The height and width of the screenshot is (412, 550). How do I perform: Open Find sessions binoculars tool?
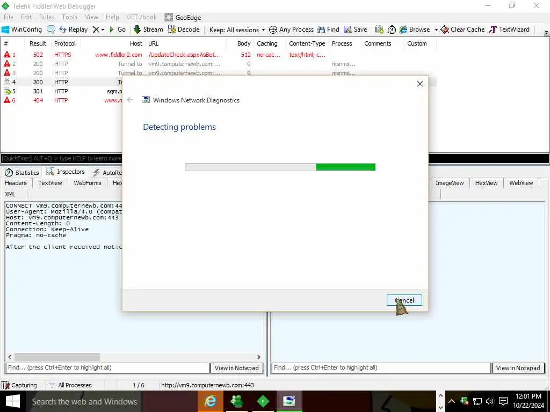point(328,30)
